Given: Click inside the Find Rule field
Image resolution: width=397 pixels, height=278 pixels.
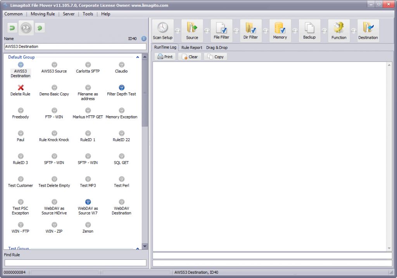Looking at the screenshot, I should 75,263.
